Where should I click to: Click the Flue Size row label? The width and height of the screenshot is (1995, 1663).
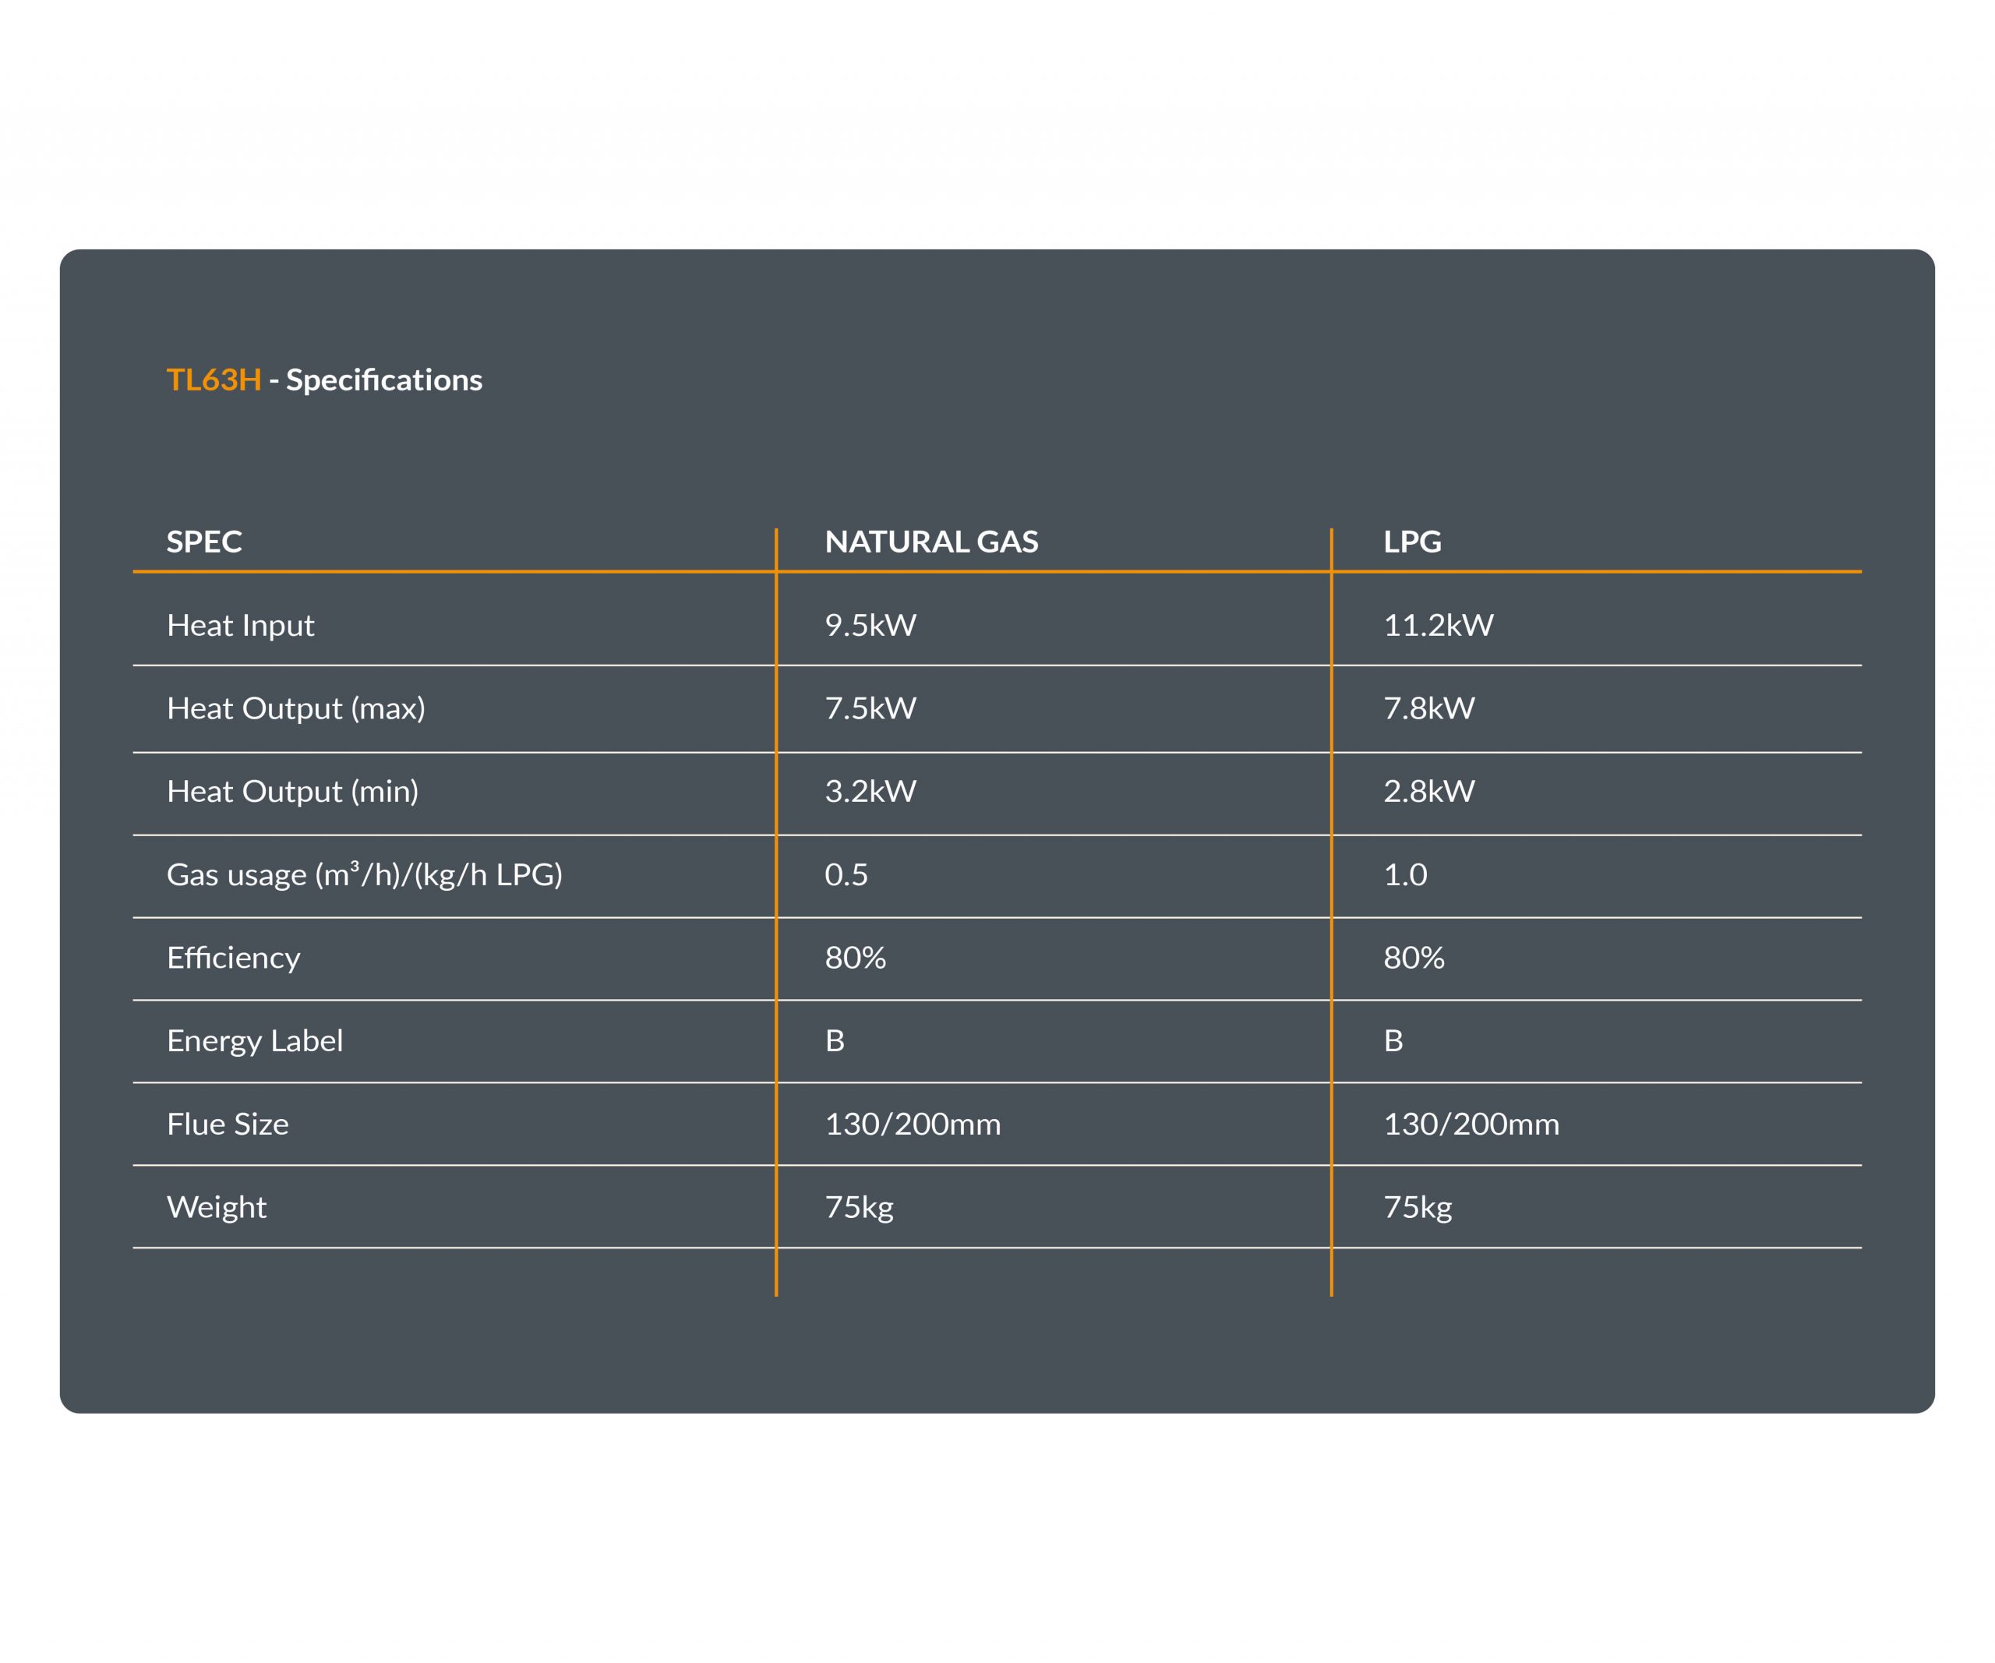(228, 1124)
